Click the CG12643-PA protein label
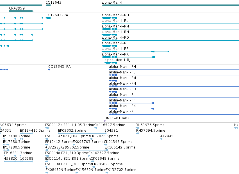 coord(60,67)
